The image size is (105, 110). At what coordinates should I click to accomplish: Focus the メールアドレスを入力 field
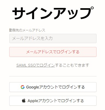click(53, 38)
